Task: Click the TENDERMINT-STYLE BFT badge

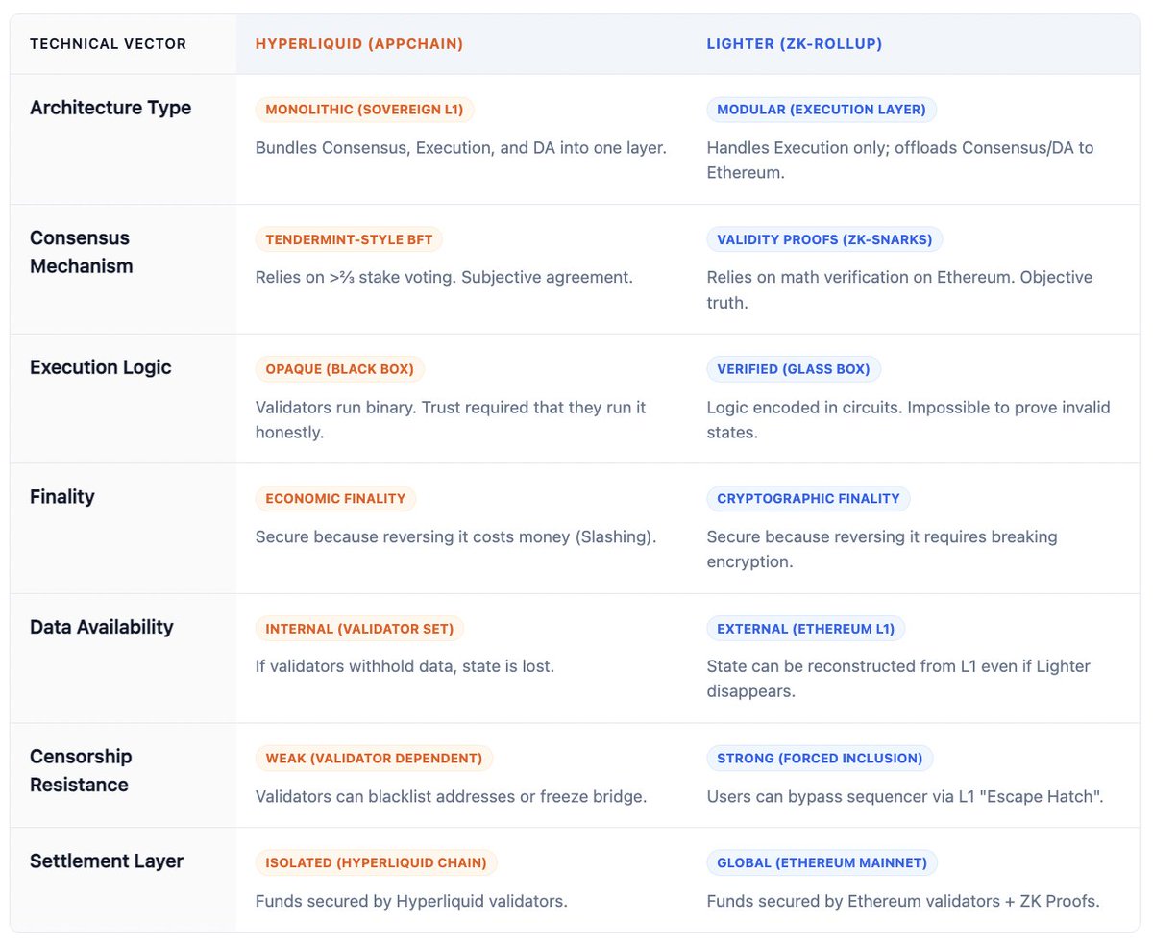Action: coord(349,239)
